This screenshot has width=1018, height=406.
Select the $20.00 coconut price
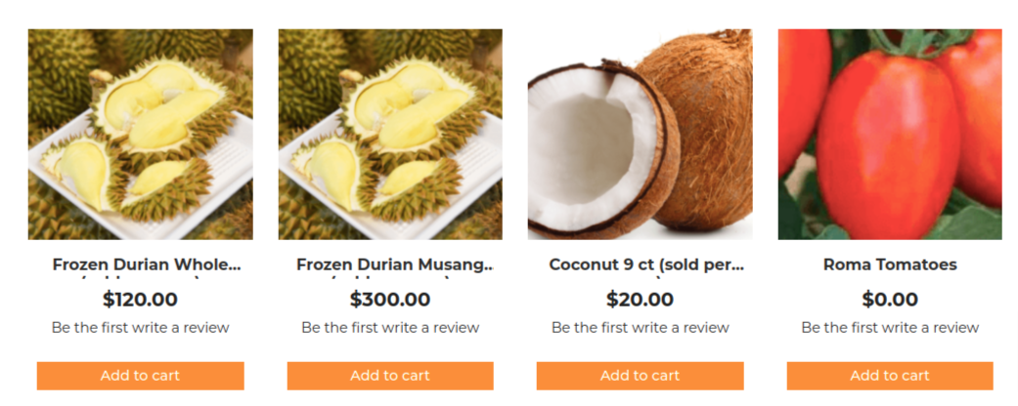click(x=641, y=300)
